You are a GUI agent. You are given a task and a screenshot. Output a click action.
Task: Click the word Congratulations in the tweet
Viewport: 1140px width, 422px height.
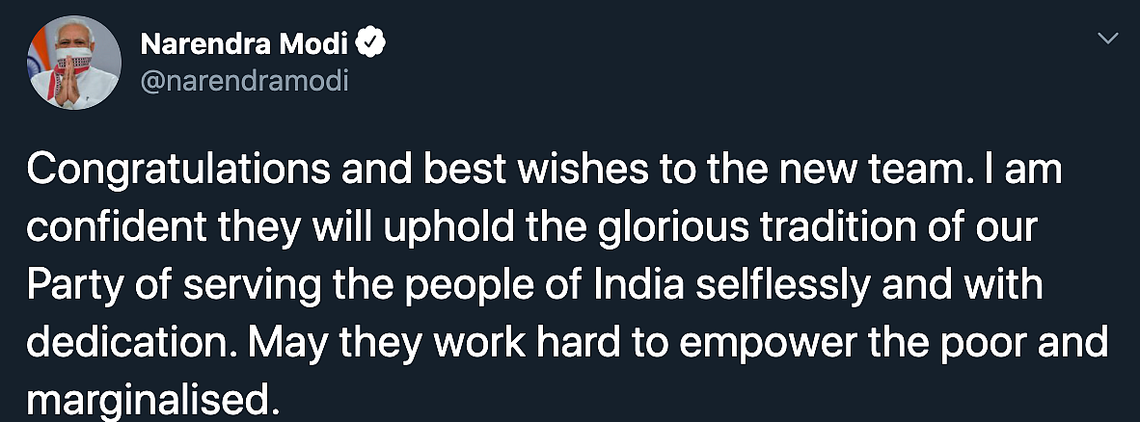pos(176,171)
